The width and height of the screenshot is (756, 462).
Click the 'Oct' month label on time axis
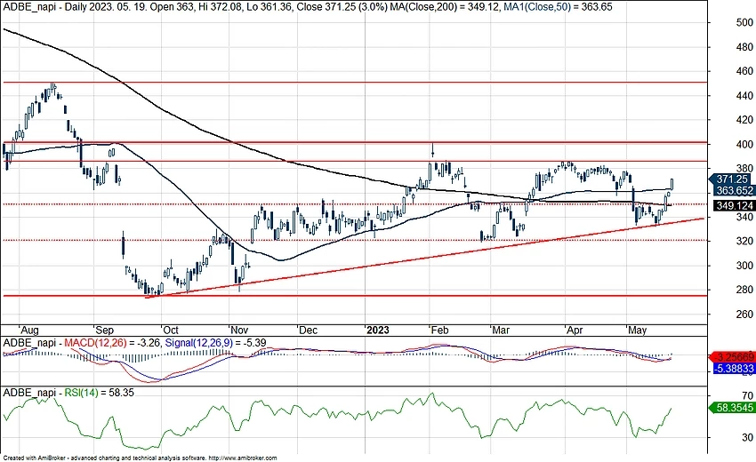pyautogui.click(x=171, y=330)
